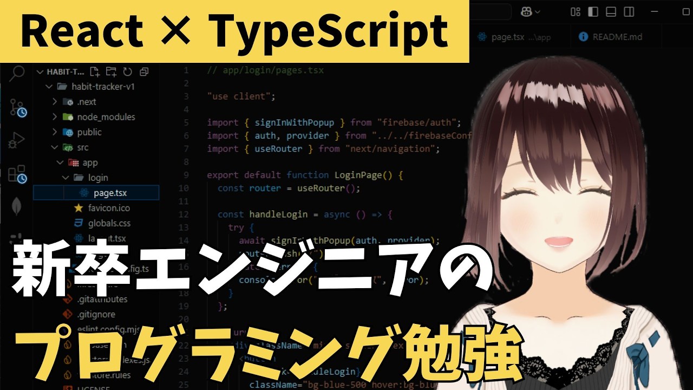Open the Source Control view

(17, 108)
